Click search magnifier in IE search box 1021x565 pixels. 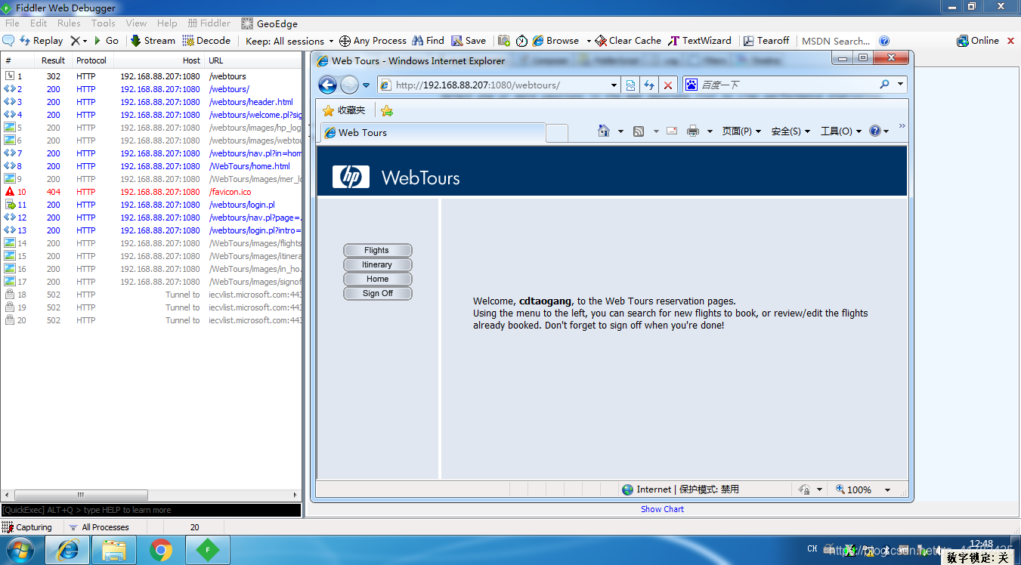tap(884, 85)
